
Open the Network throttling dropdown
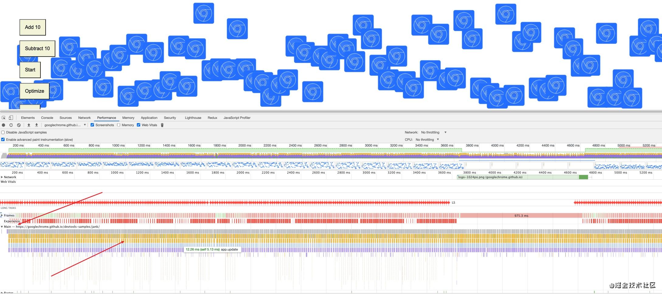click(434, 132)
